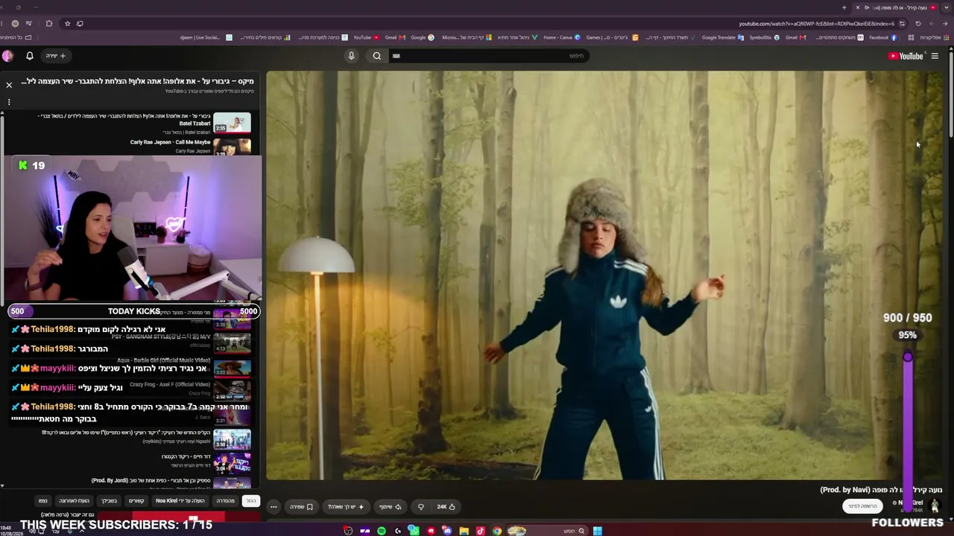The width and height of the screenshot is (954, 536).
Task: Click the main video player to pause
Action: pos(604,275)
